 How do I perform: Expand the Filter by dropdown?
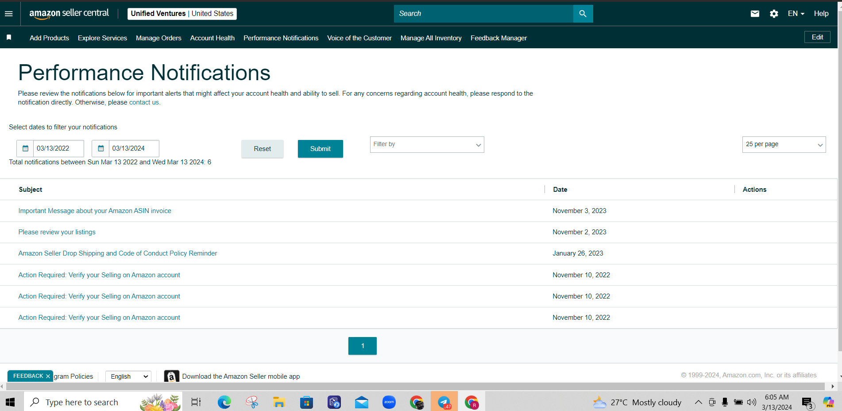[427, 144]
